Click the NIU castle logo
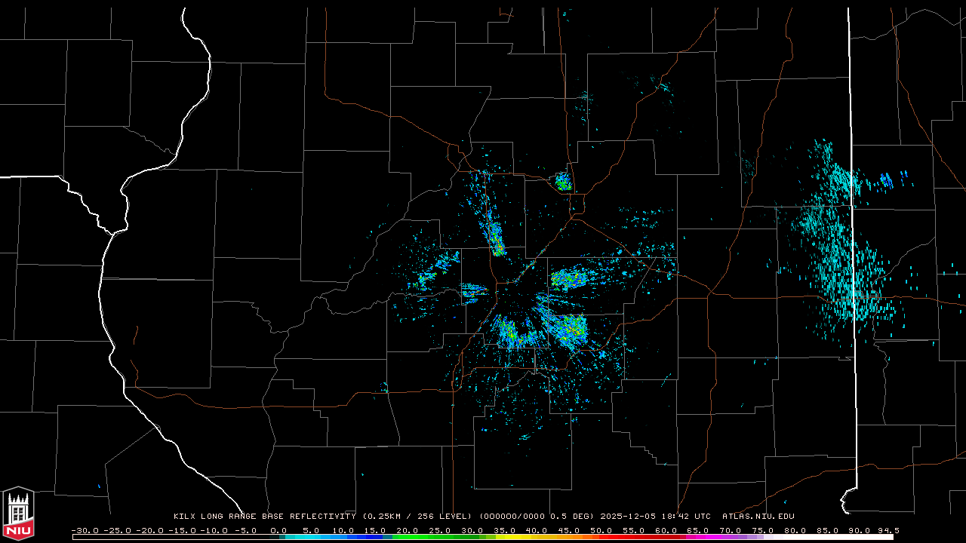Screen dimensions: 966x543 tap(18, 514)
